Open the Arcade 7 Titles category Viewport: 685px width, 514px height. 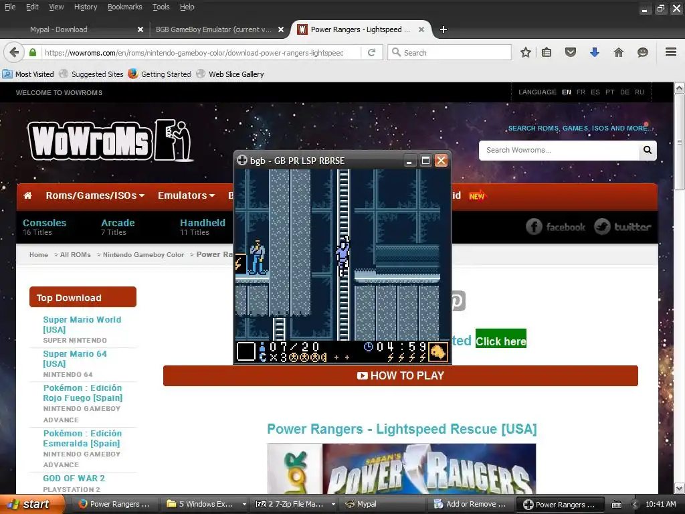point(118,227)
